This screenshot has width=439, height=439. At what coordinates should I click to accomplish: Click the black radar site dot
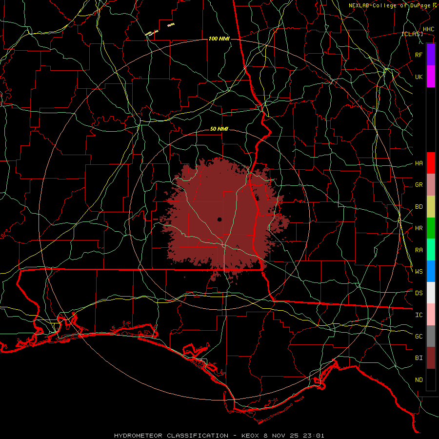click(219, 219)
